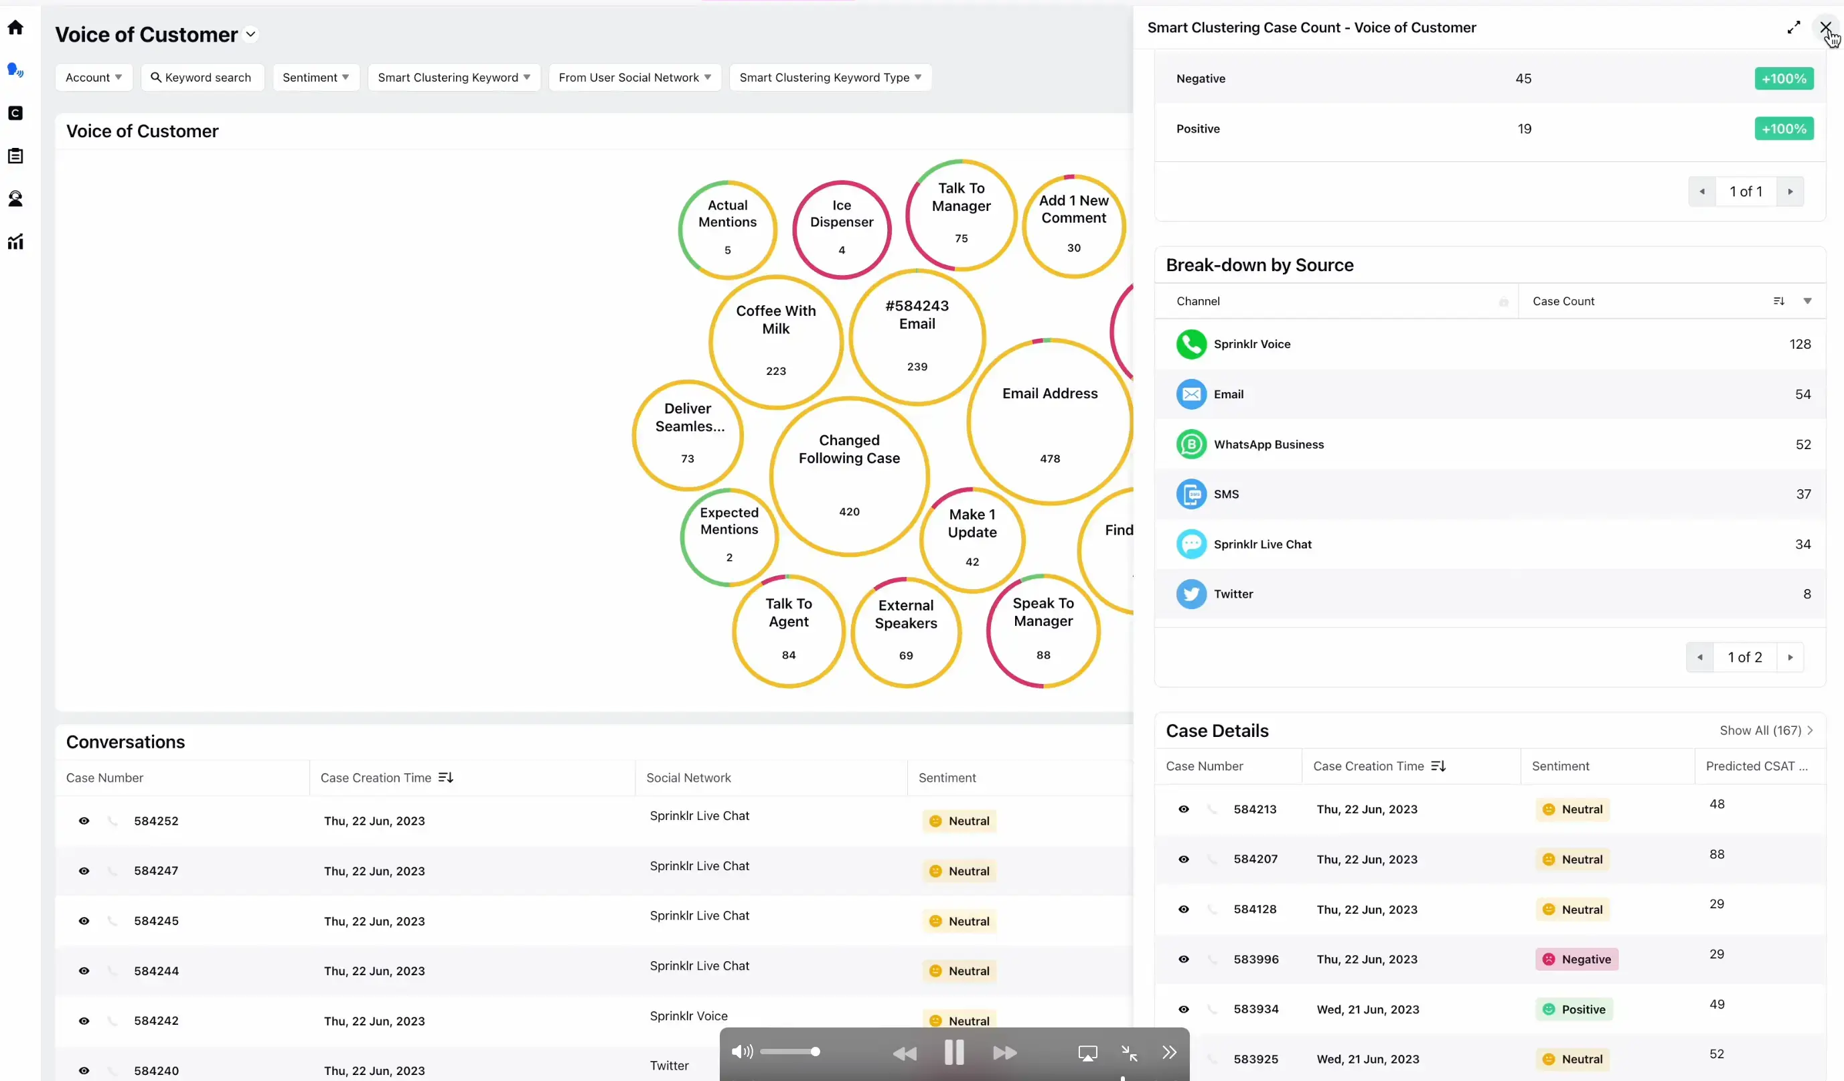Toggle eye icon beside case 584213
Screen dimensions: 1844x1081
pos(1184,809)
